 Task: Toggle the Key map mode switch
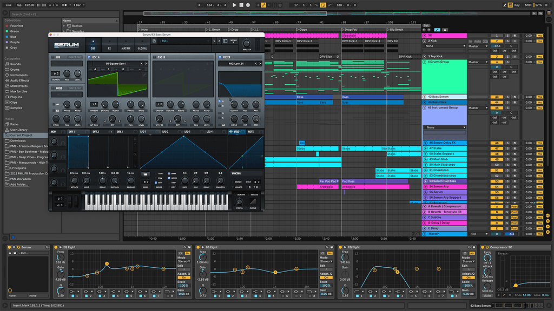(x=517, y=5)
